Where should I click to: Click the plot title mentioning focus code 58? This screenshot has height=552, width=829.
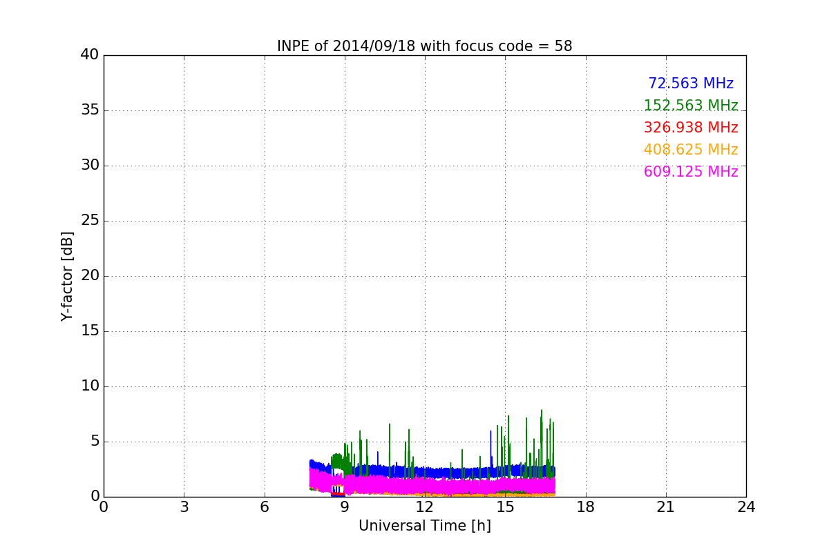point(424,46)
